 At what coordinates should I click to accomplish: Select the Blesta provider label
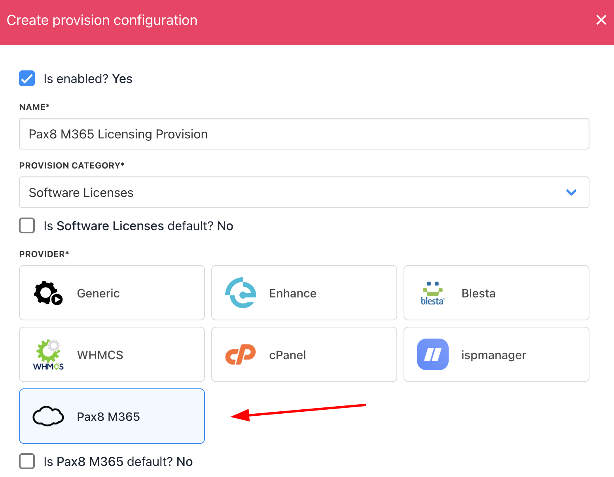(x=478, y=293)
